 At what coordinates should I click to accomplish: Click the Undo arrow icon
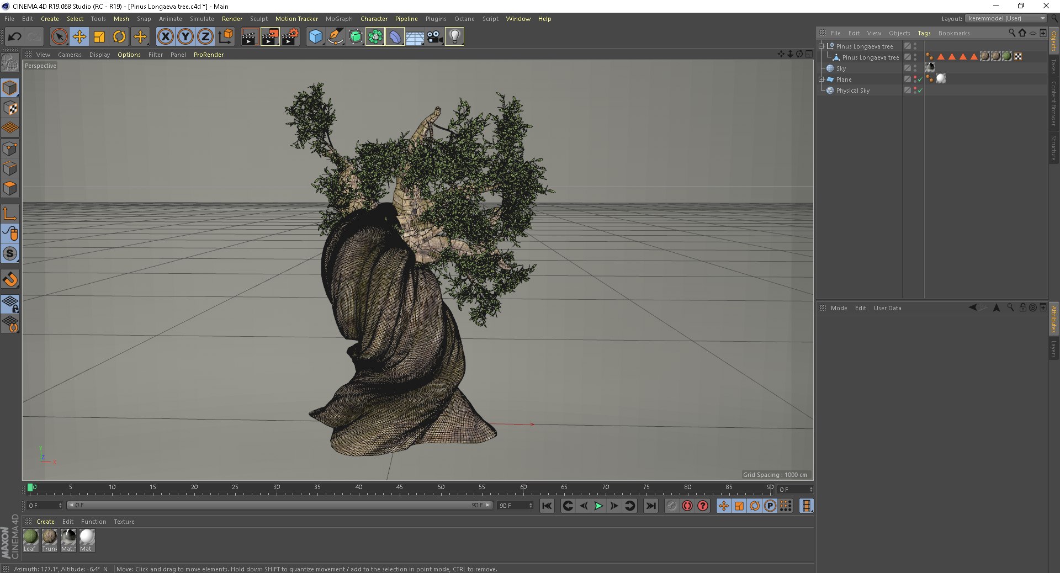(x=15, y=37)
